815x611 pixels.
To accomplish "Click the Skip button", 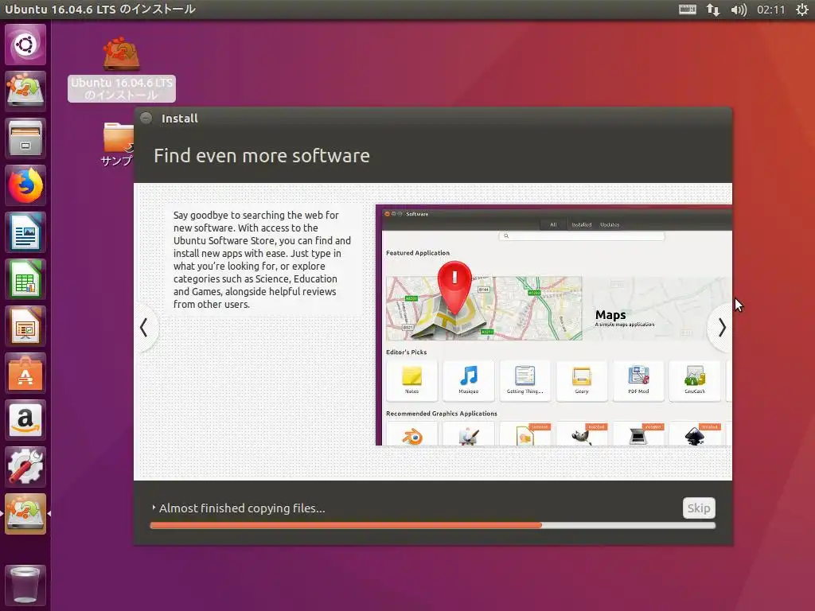I will [699, 508].
